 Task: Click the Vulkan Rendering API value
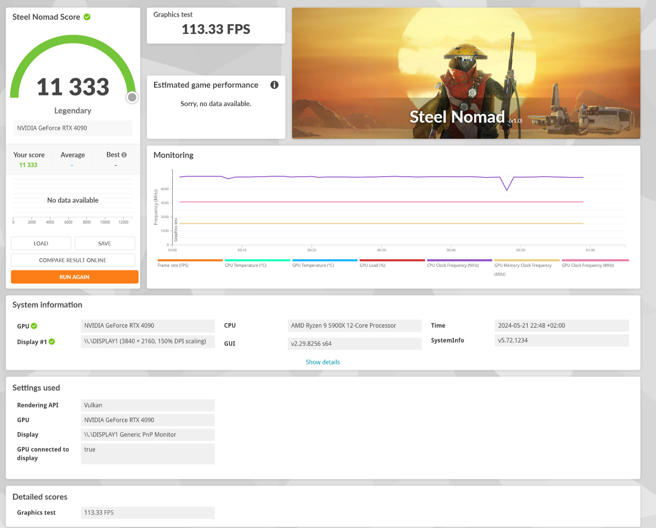pyautogui.click(x=148, y=405)
